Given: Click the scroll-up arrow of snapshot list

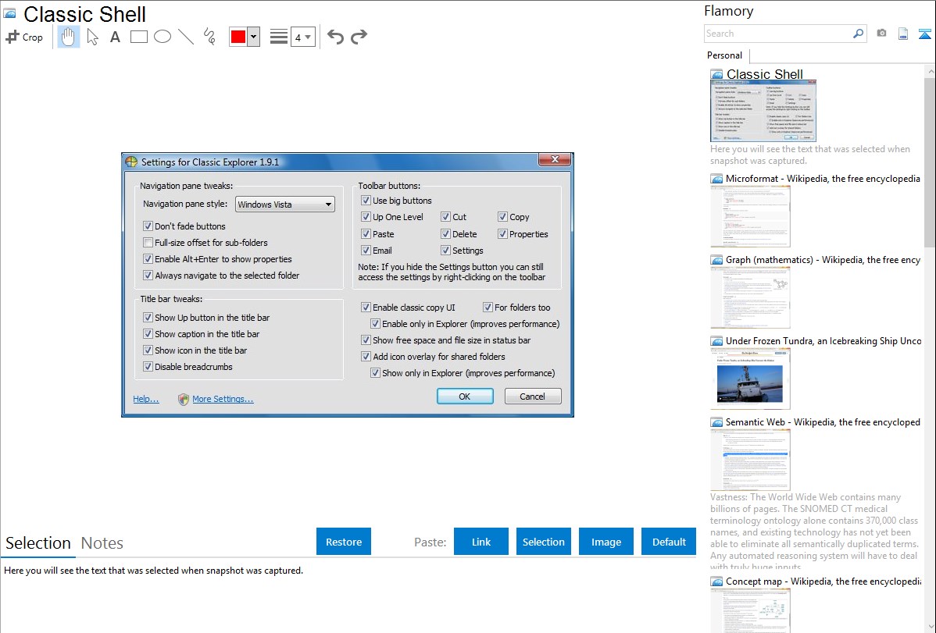Looking at the screenshot, I should coord(930,71).
